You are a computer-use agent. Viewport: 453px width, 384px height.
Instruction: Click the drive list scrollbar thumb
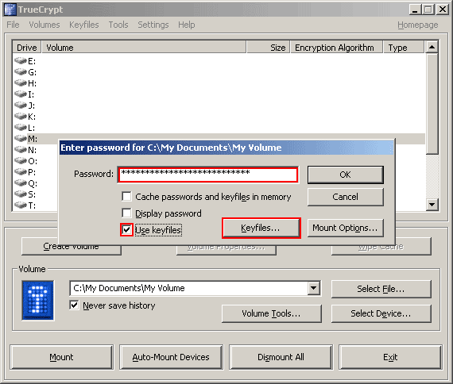click(432, 103)
